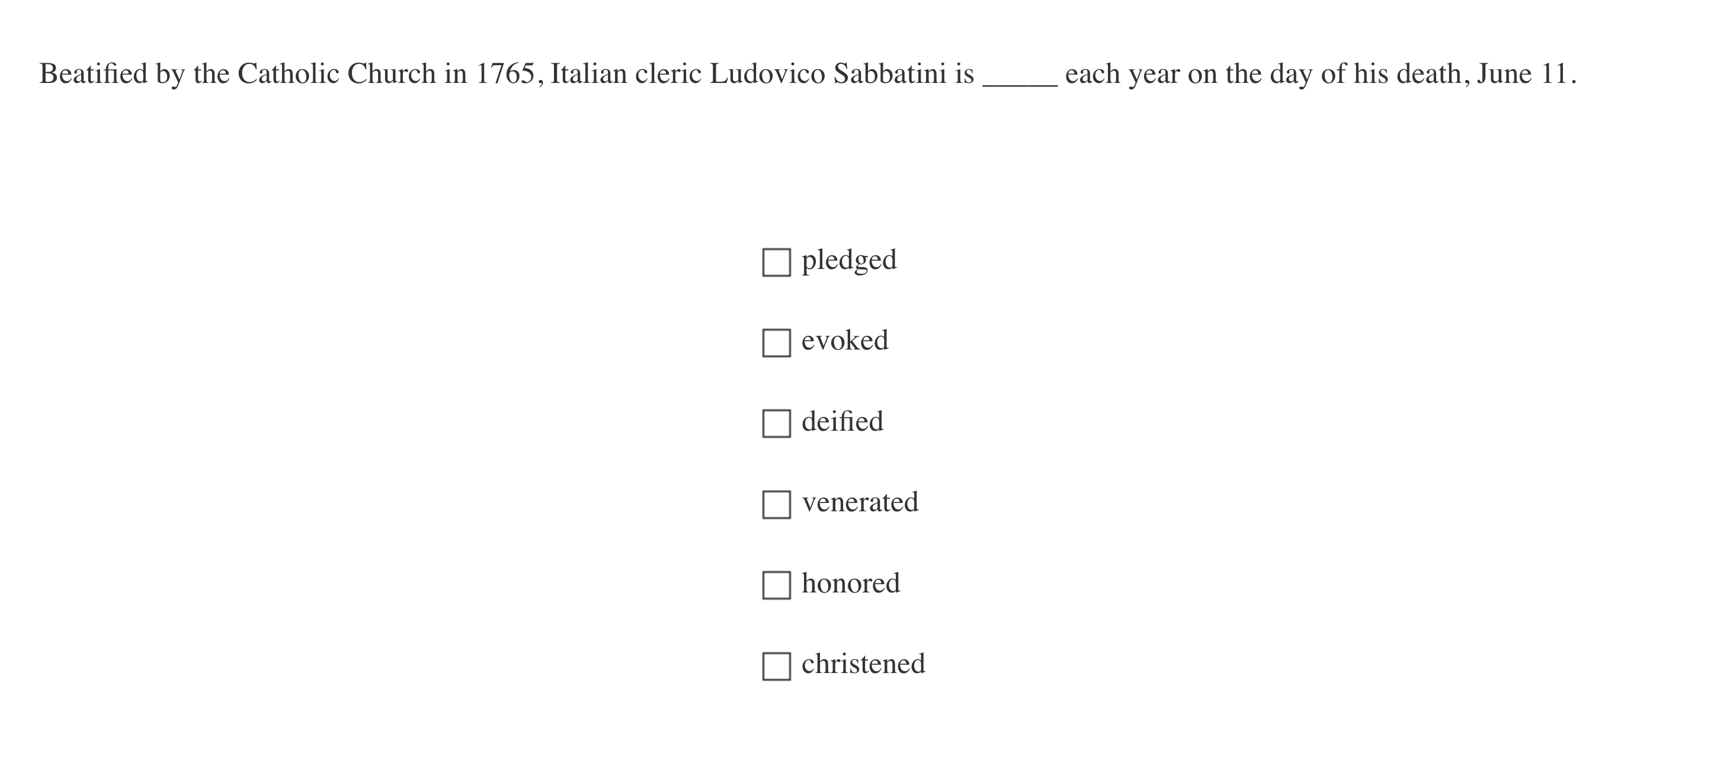Click the name 'Sabbatini' in the sentence

point(889,74)
